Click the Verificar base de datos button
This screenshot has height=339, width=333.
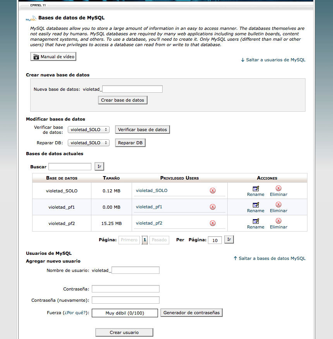click(142, 130)
